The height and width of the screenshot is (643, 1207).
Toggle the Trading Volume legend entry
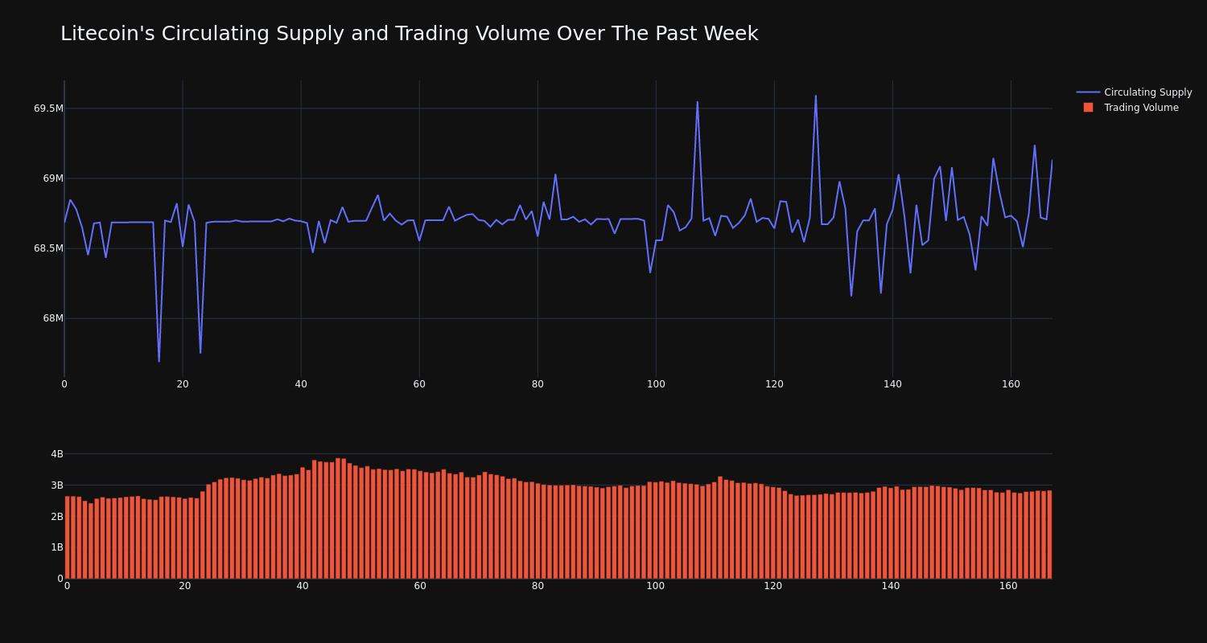tap(1131, 108)
